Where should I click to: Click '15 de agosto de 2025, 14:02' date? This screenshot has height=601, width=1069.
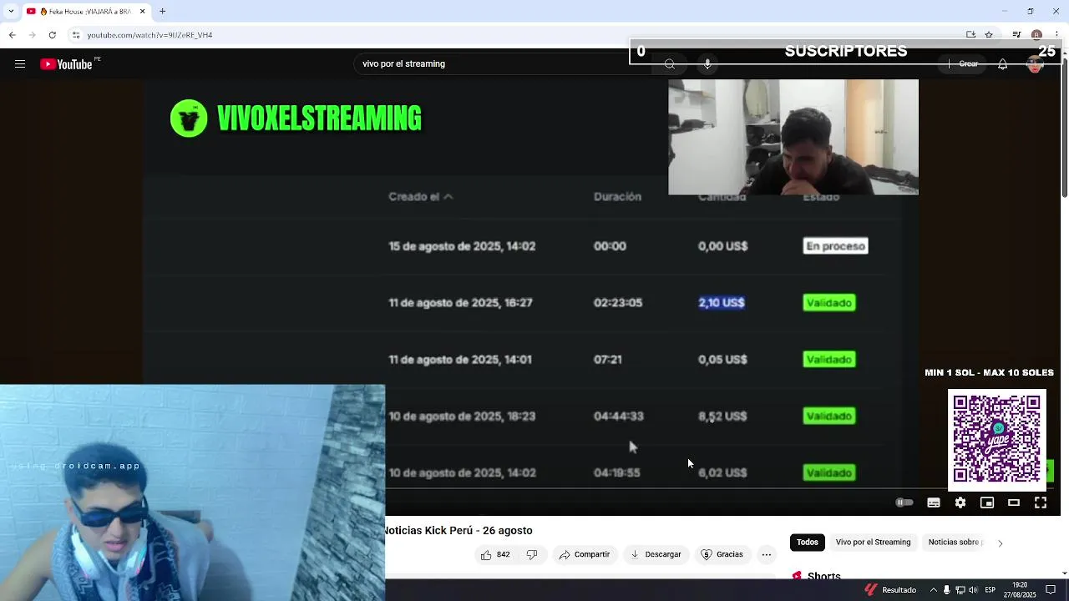[462, 246]
